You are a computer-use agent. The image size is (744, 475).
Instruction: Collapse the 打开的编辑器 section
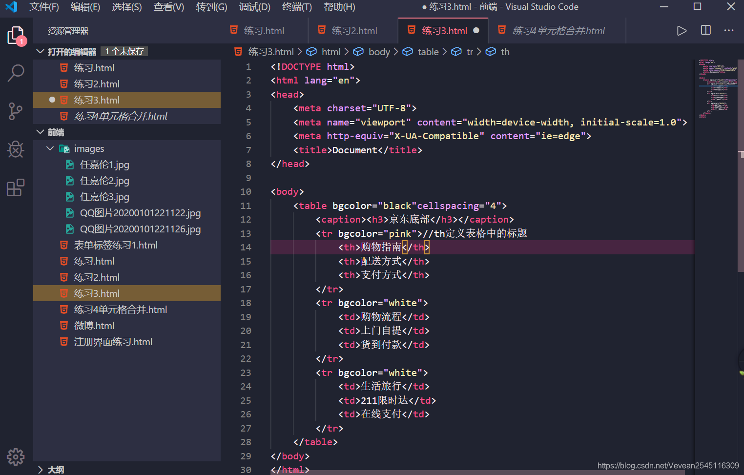[x=41, y=51]
